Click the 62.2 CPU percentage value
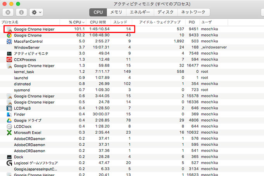Screen dimensions: 264x176 pyautogui.click(x=80, y=35)
